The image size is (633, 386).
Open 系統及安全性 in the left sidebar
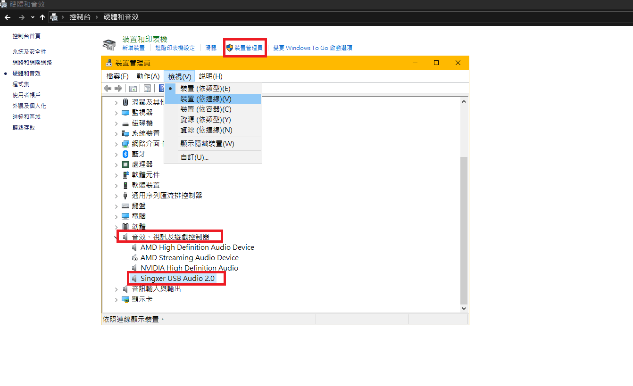(x=29, y=52)
